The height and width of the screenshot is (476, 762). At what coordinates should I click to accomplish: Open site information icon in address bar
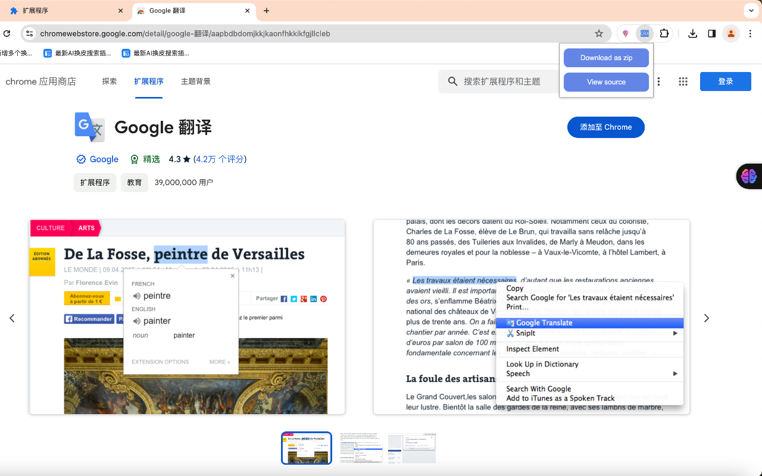pos(29,34)
